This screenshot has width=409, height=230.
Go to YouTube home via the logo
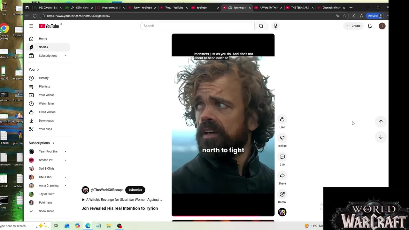49,26
